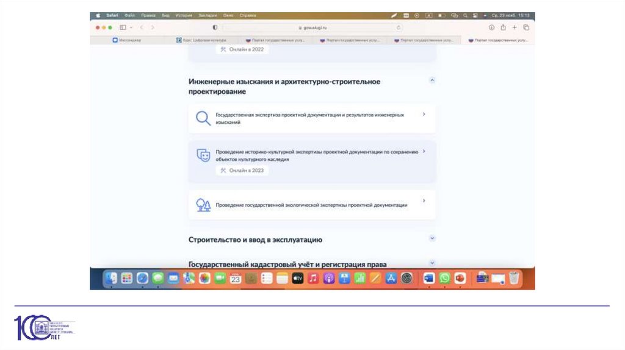Show tab overview in Safari
Screen dimensions: 625x350
(526, 27)
